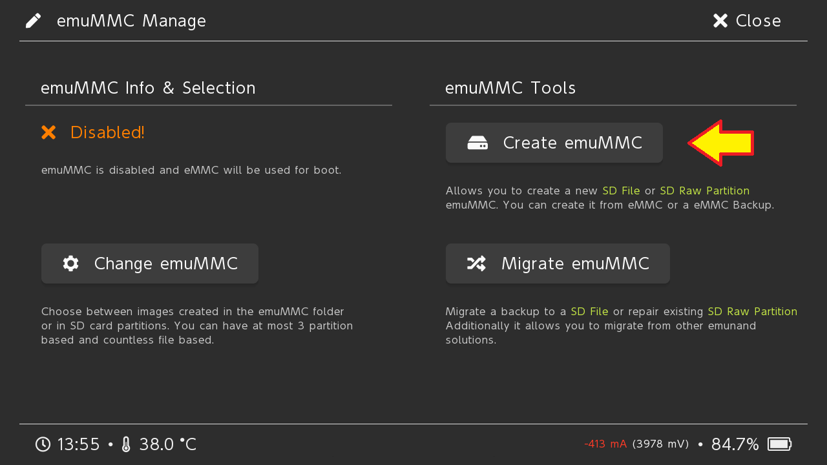This screenshot has height=465, width=827.
Task: Click the orange X disabled status icon
Action: pos(48,132)
